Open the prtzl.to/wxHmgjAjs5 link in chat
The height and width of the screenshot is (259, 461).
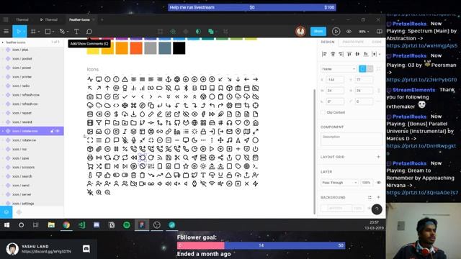421,45
